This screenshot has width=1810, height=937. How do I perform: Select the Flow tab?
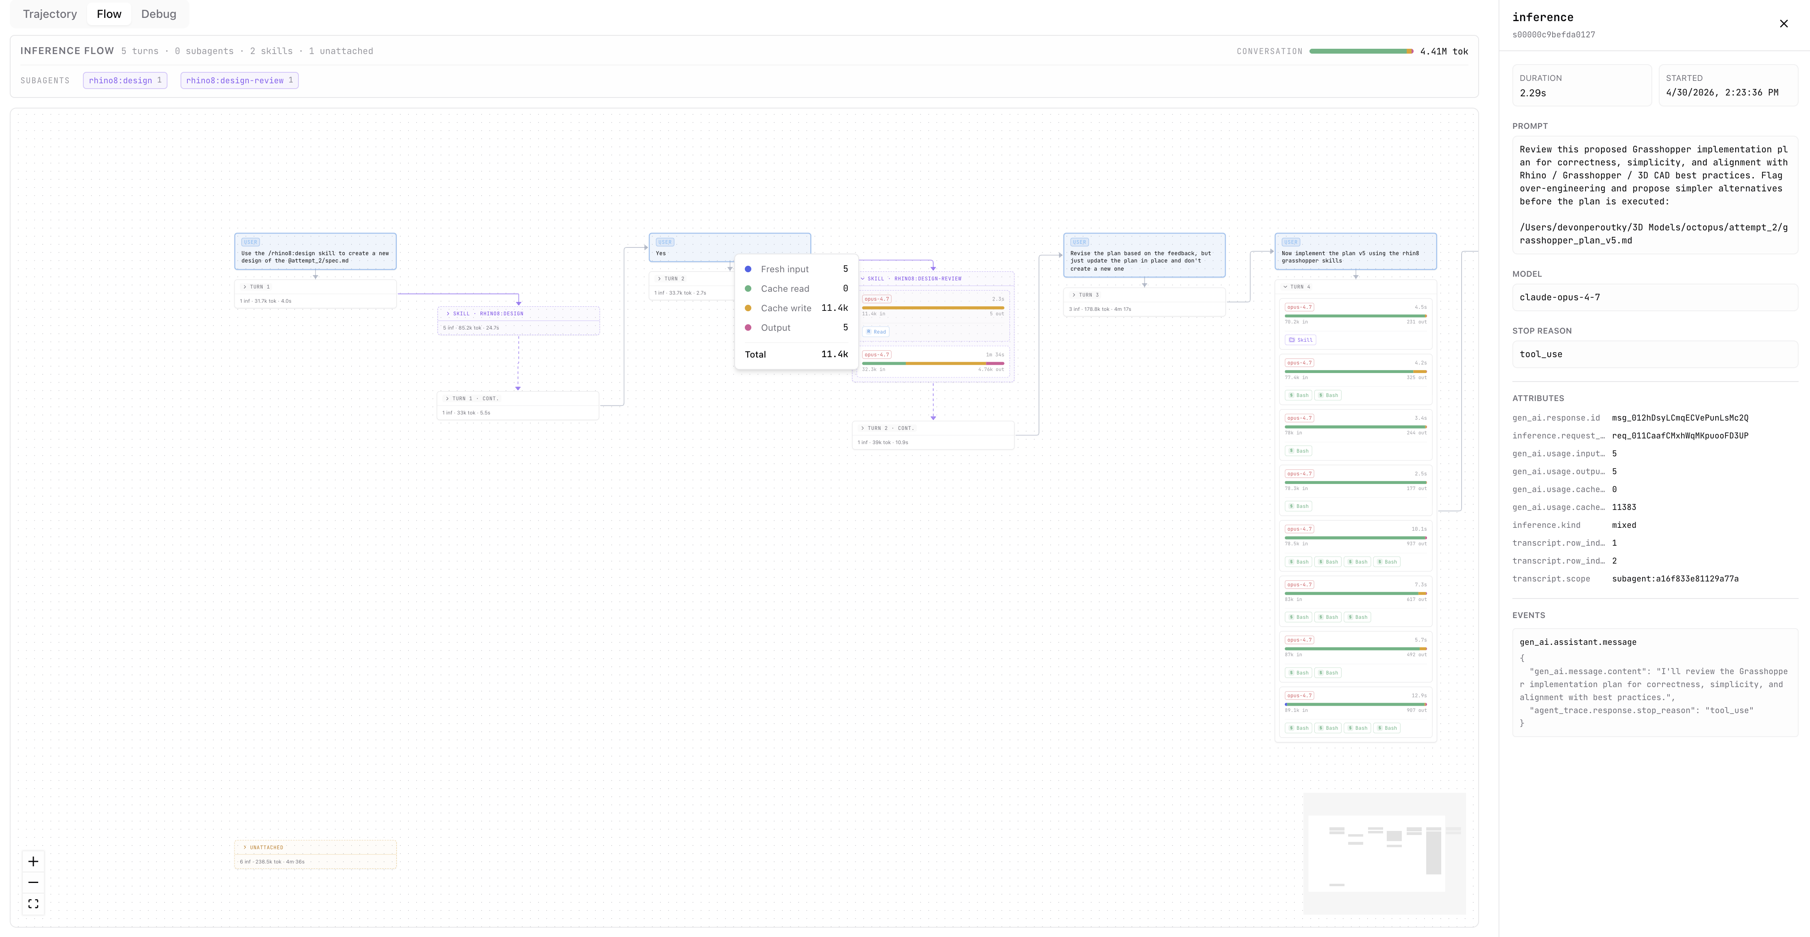pos(109,14)
